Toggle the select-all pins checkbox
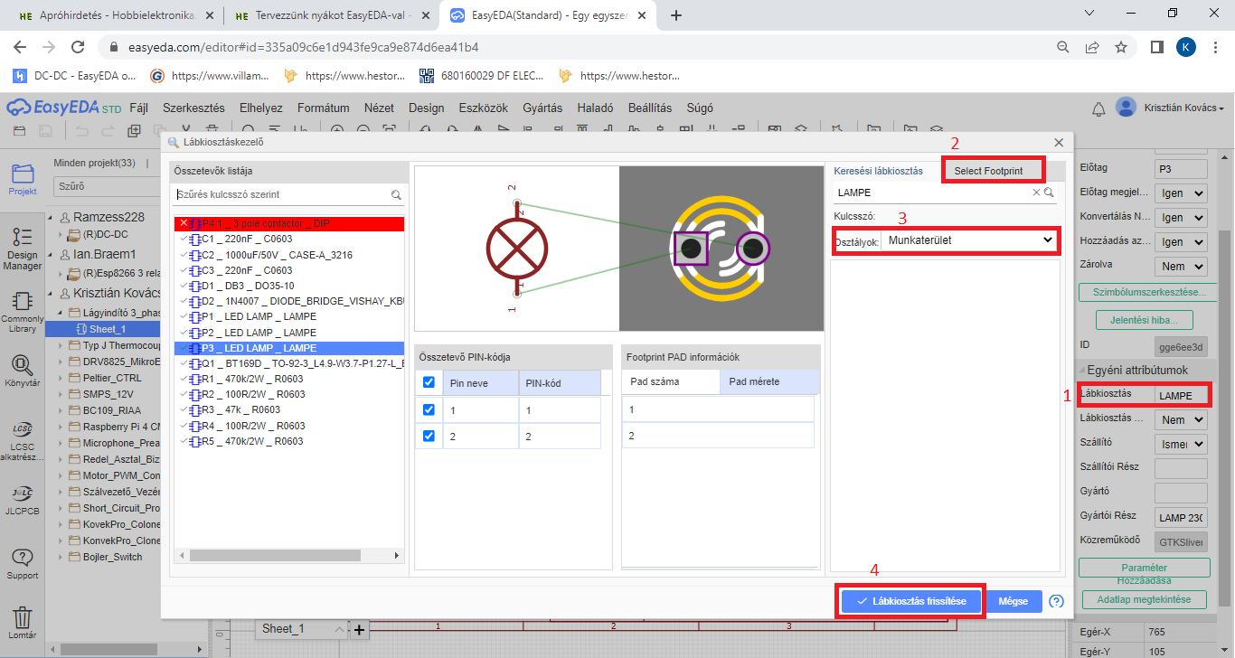1235x658 pixels. tap(429, 382)
